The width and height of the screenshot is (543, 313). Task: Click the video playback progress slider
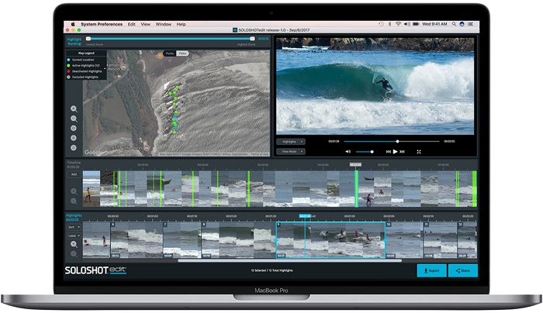[x=392, y=142]
